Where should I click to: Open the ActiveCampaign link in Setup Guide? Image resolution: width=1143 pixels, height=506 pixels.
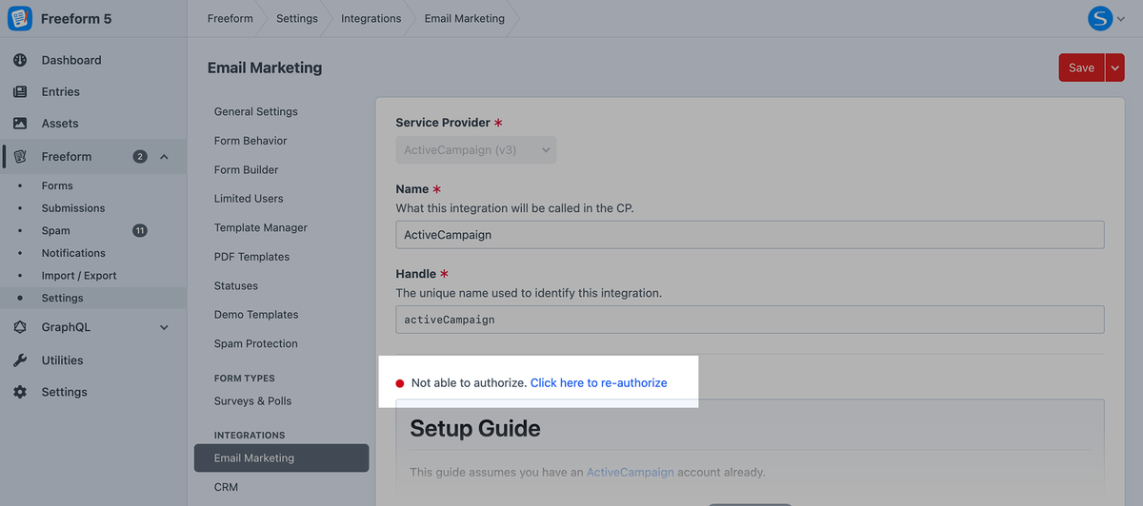(x=630, y=472)
